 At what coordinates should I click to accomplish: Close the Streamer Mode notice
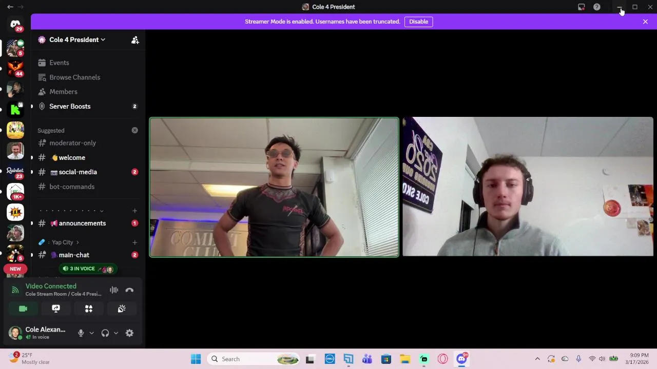645,22
